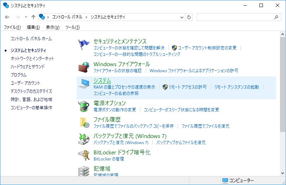This screenshot has width=286, height=185.
Task: Go to コントロール パネル ホーム
Action: point(31,39)
